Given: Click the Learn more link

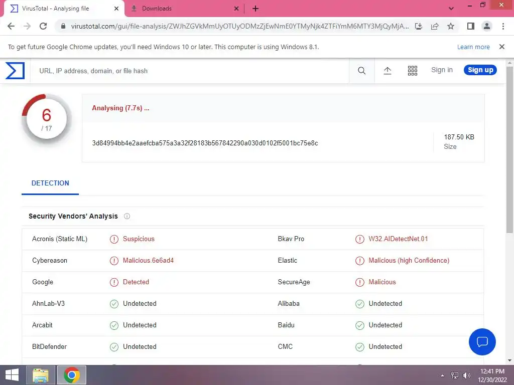Looking at the screenshot, I should coord(473,47).
